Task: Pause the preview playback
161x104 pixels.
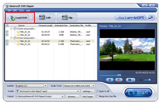Action: pyautogui.click(x=110, y=80)
